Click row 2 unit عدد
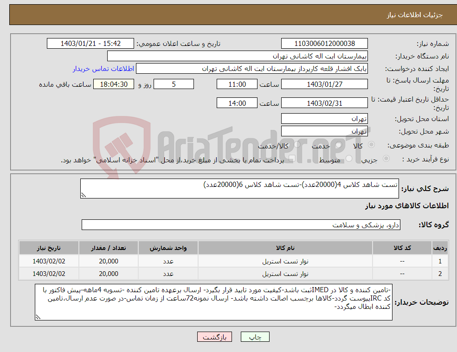The width and height of the screenshot is (457, 352). pyautogui.click(x=168, y=274)
